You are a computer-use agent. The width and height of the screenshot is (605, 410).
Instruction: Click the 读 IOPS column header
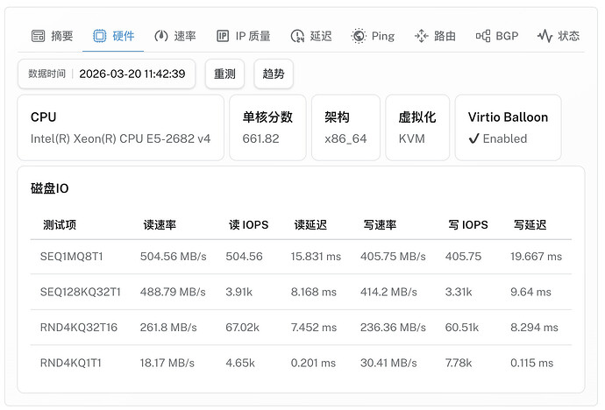[x=248, y=224]
